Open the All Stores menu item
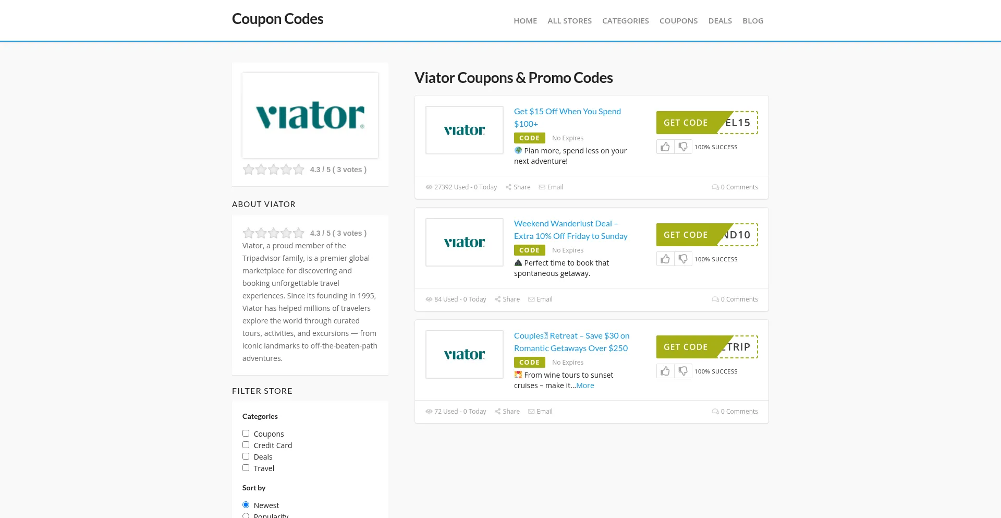The height and width of the screenshot is (518, 1001). (x=569, y=21)
